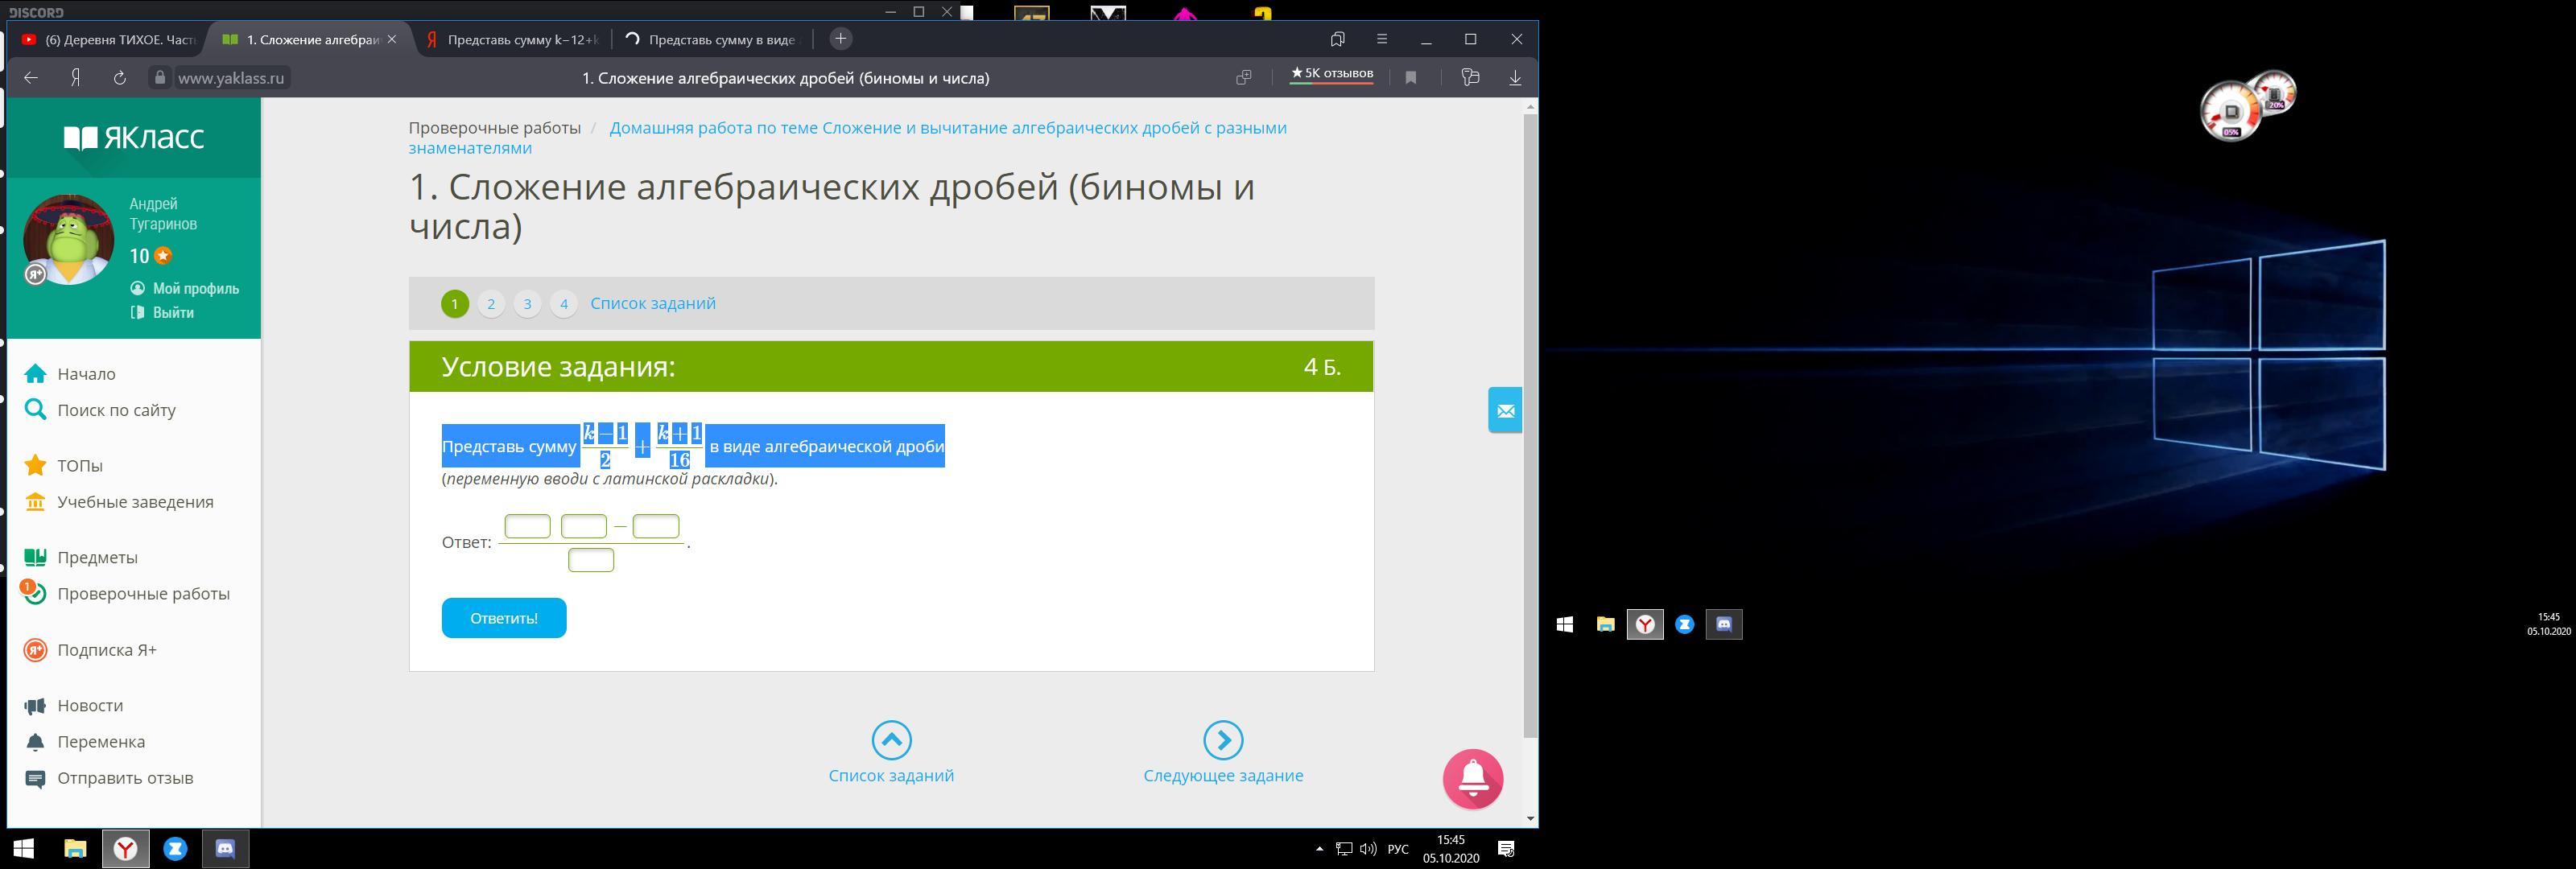Screen dimensions: 2576x869
Task: Open the Мой профиль link
Action: point(195,288)
